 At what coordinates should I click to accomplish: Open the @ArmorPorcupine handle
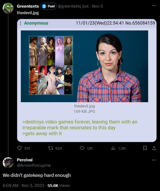[34, 165]
